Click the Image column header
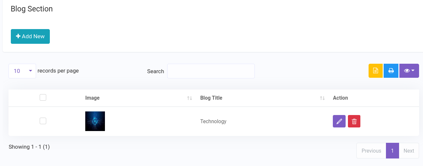Image resolution: width=423 pixels, height=166 pixels. point(92,98)
